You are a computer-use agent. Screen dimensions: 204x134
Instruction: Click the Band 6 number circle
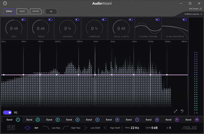tap(117, 119)
